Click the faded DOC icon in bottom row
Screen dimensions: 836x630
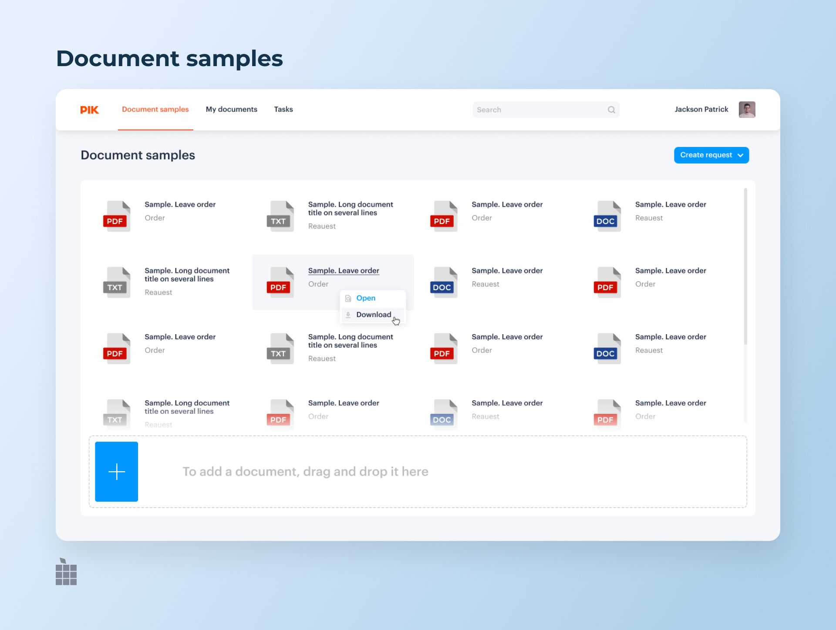[443, 414]
